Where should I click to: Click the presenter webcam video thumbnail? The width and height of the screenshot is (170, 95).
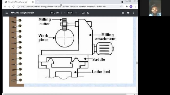click(155, 8)
